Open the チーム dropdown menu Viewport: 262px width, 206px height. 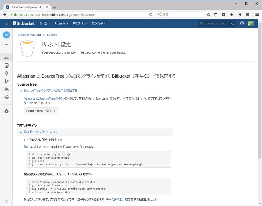45,24
